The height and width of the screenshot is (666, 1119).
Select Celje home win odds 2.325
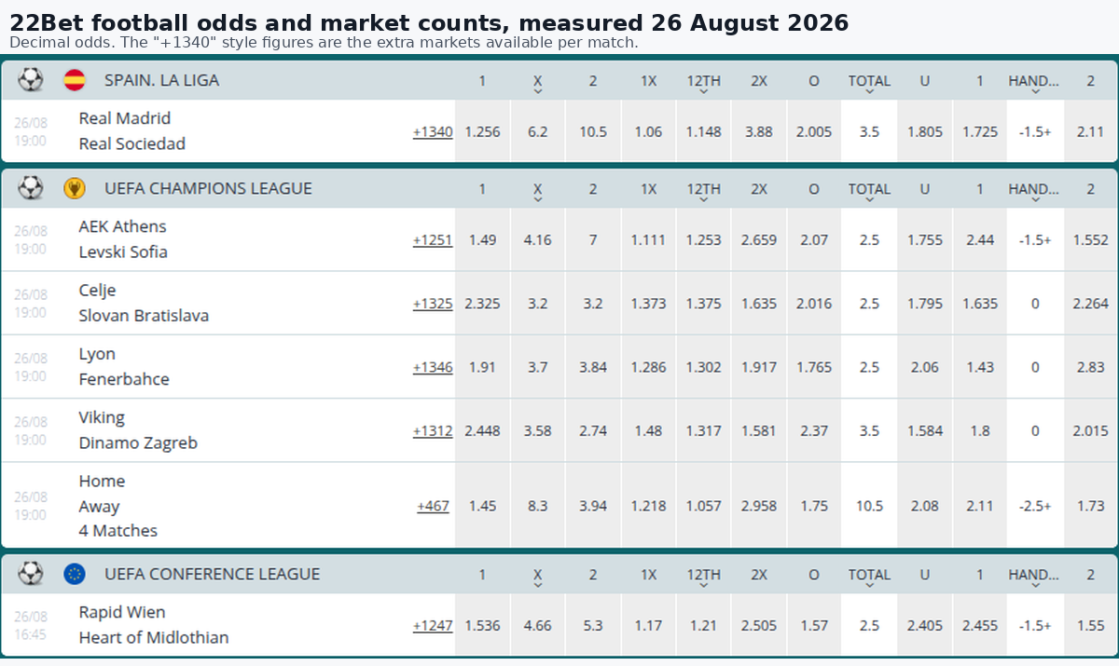(x=482, y=304)
